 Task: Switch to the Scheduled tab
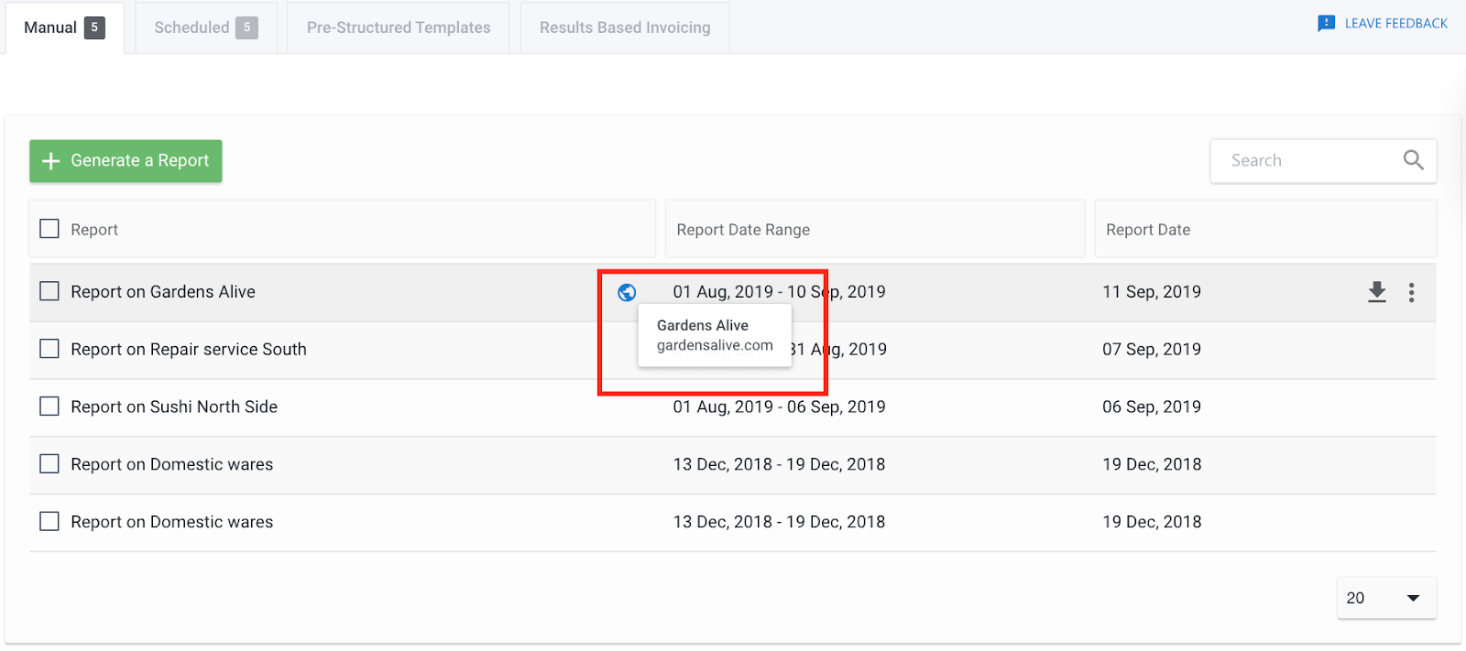click(206, 27)
